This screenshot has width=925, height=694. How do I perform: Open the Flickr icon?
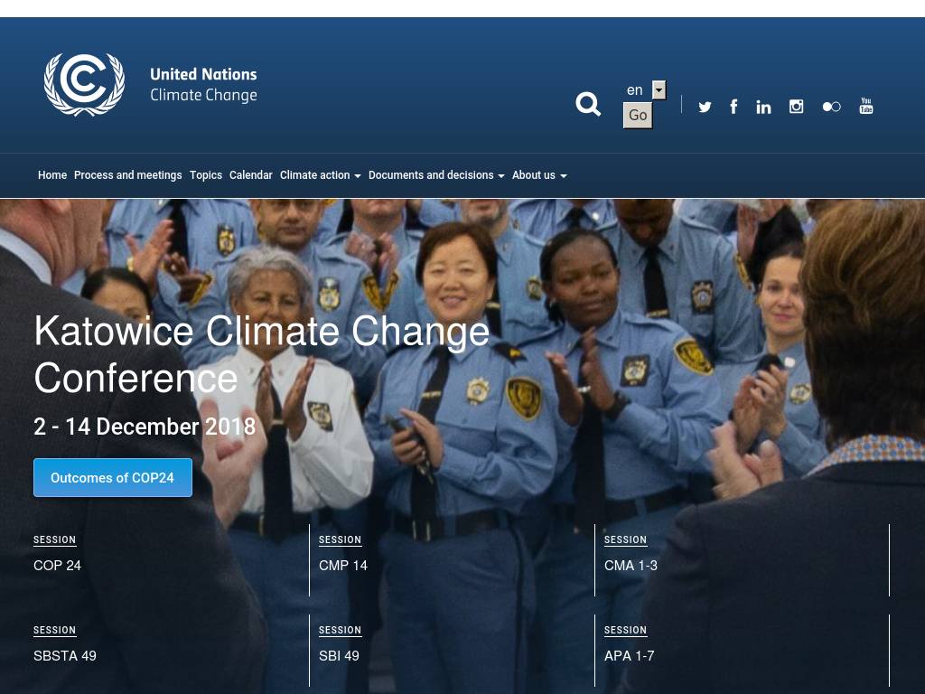click(831, 107)
